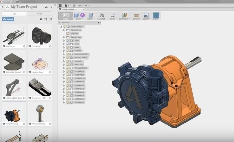The image size is (234, 142).
Task: Switch to the People tab
Action: click(39, 14)
